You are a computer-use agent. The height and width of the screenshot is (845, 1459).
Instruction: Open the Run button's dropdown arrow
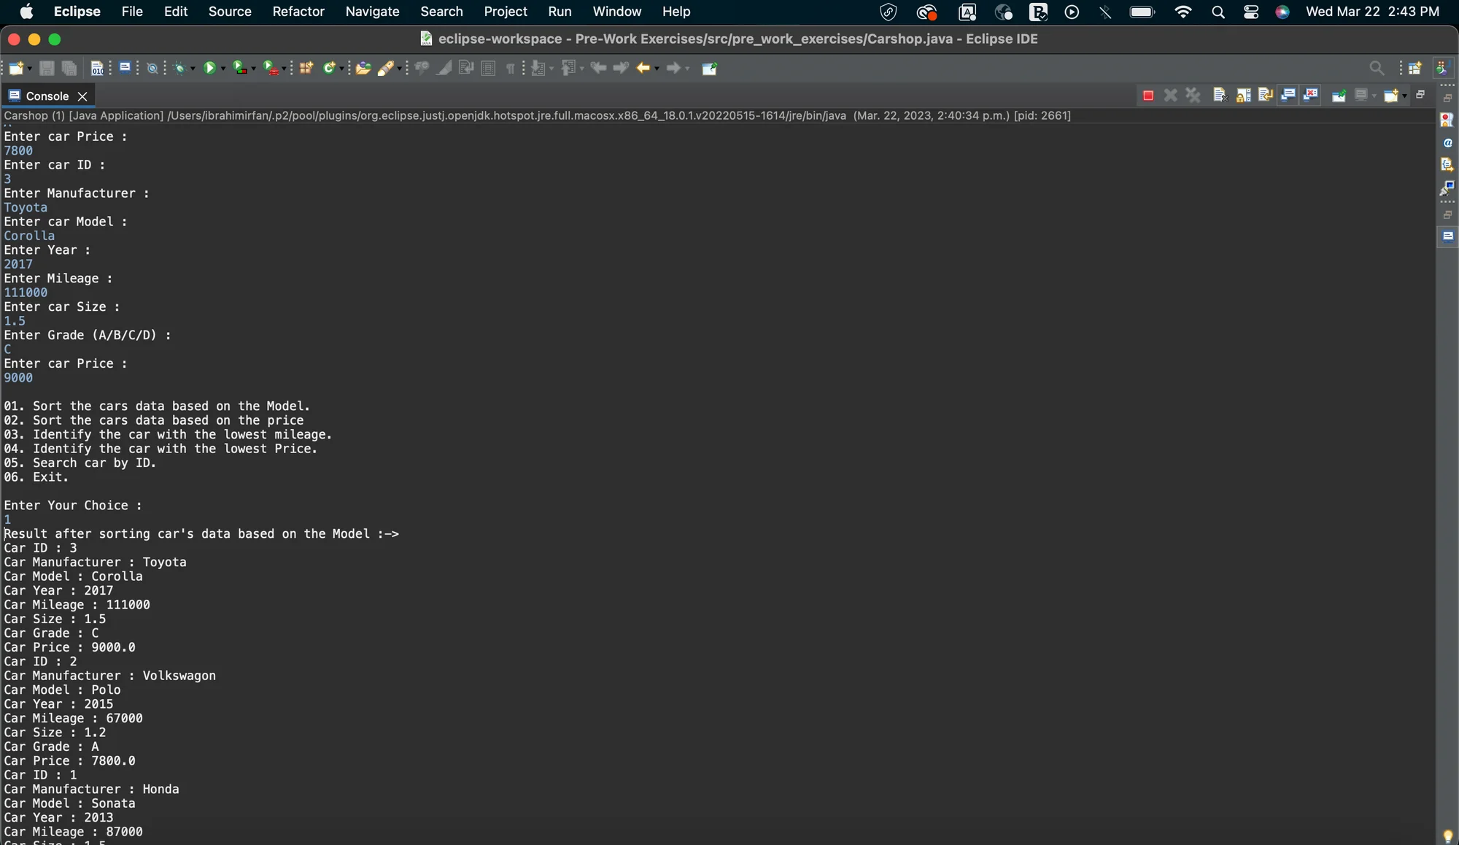223,69
